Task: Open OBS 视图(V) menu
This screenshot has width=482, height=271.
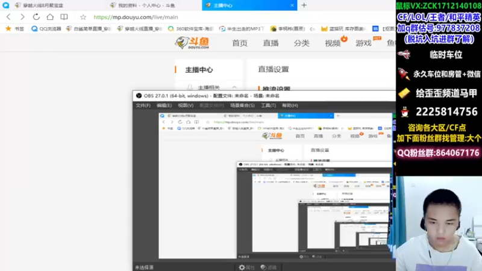Action: point(186,105)
